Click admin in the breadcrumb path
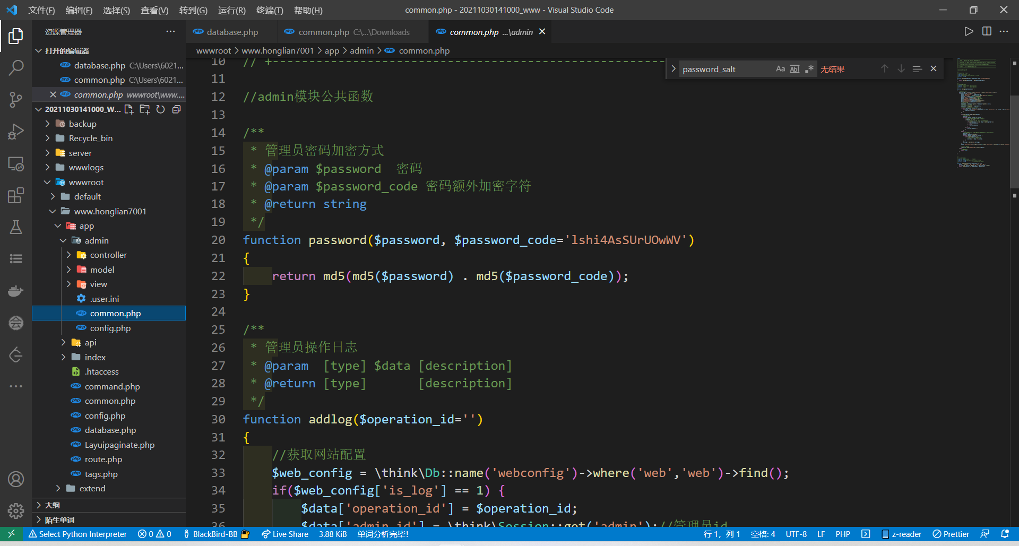1019x546 pixels. click(361, 51)
